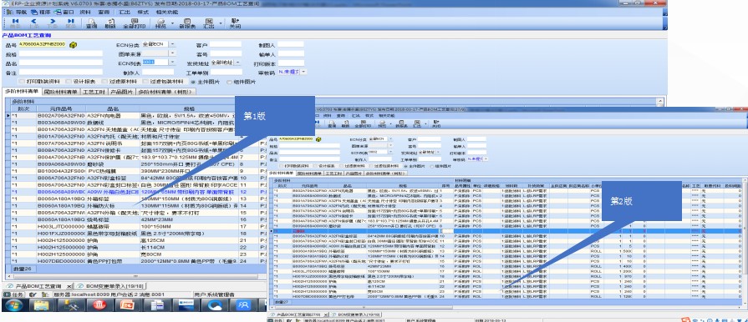The image size is (748, 322).
Task: Open the ECN列表 dropdown list
Action: (172, 63)
